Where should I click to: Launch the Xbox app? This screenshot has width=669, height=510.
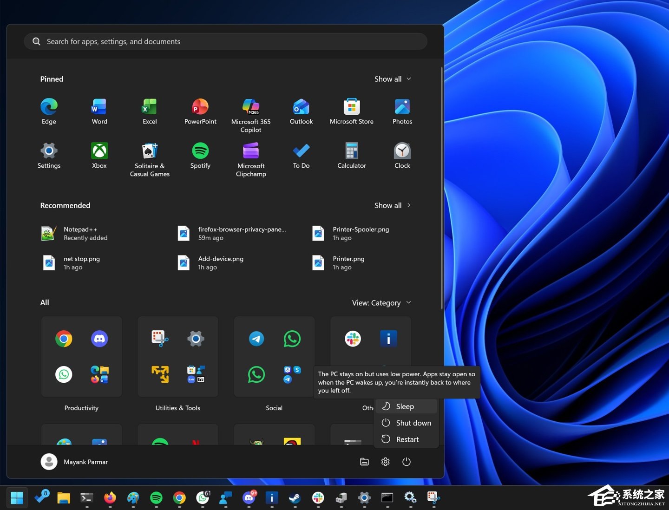pyautogui.click(x=99, y=156)
